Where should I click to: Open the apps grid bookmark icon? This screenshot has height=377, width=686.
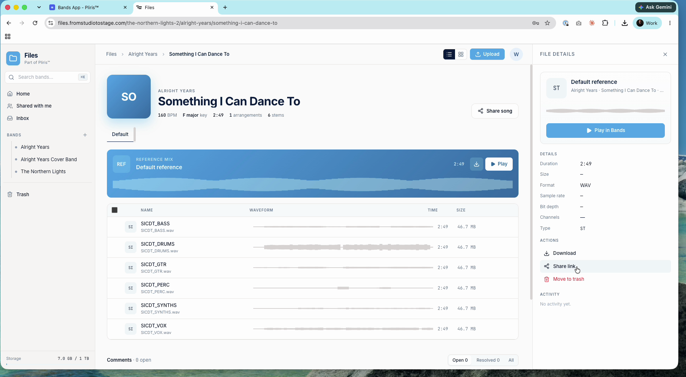pos(8,36)
